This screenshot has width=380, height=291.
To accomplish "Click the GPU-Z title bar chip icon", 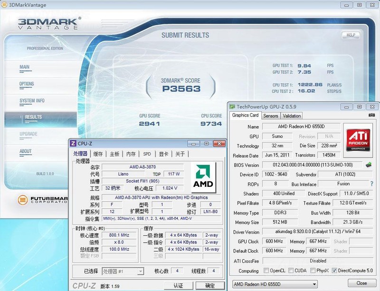I will 232,107.
